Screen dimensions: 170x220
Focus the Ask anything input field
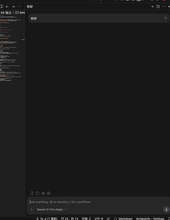point(98,202)
